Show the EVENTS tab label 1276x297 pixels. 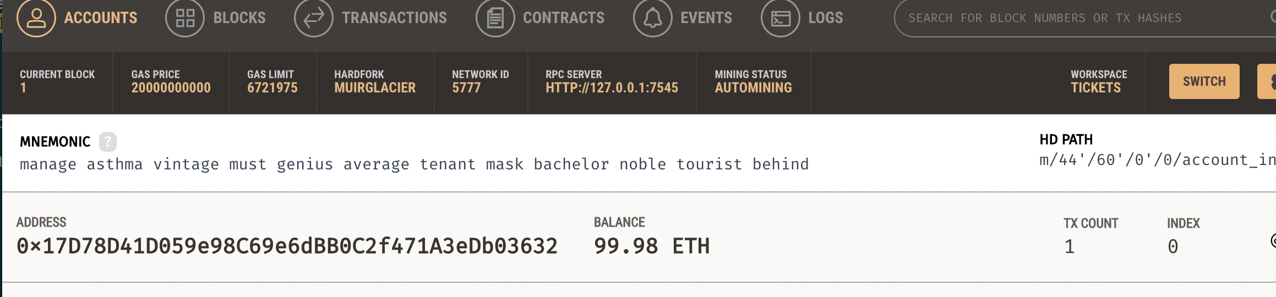pyautogui.click(x=706, y=18)
